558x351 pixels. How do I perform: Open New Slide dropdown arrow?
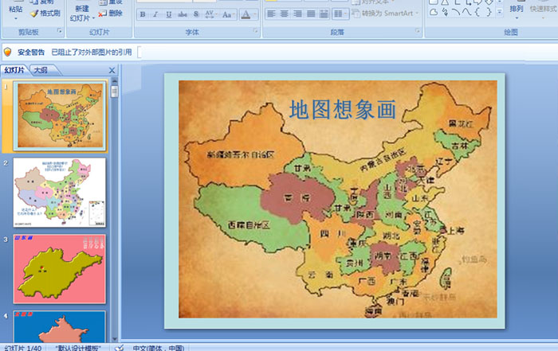point(93,18)
